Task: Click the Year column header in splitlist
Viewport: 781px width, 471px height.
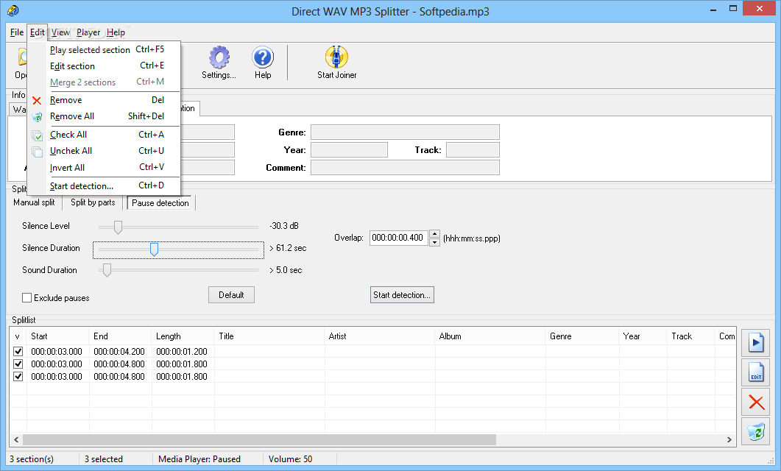Action: click(x=643, y=336)
